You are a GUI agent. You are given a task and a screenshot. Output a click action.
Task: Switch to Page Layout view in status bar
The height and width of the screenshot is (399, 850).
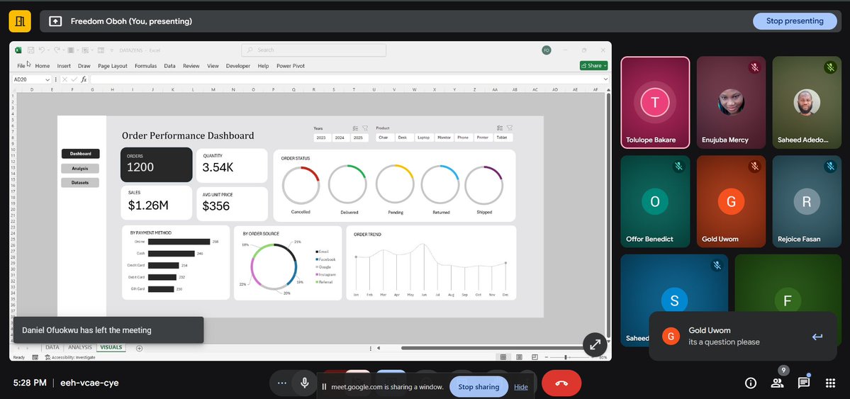[x=520, y=357]
